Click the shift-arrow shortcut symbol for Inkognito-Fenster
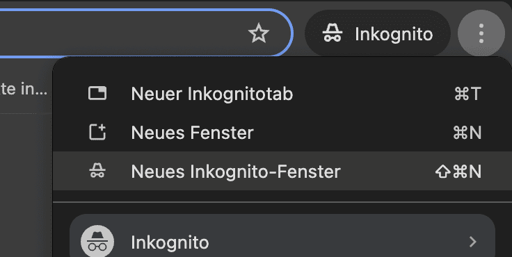This screenshot has width=512, height=257. (442, 172)
